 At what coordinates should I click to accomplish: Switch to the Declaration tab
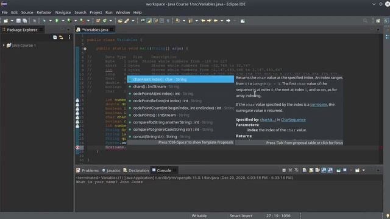(x=136, y=170)
